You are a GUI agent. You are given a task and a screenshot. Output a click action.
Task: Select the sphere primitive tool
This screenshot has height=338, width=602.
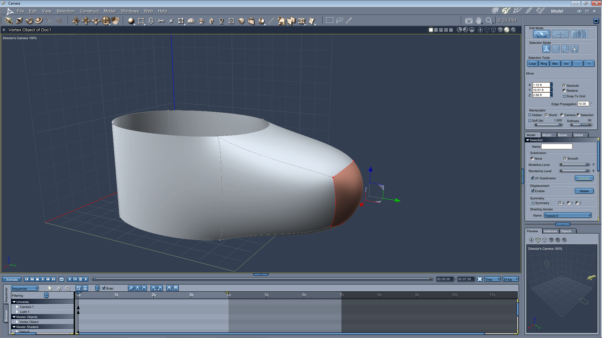[x=131, y=21]
